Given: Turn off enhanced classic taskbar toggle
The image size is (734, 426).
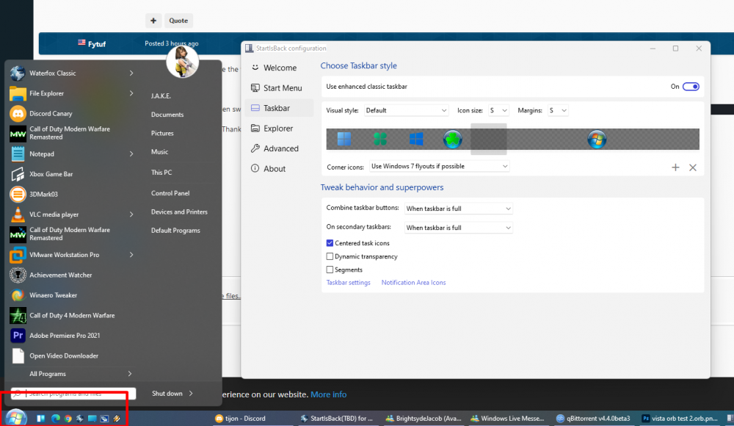Looking at the screenshot, I should tap(690, 87).
